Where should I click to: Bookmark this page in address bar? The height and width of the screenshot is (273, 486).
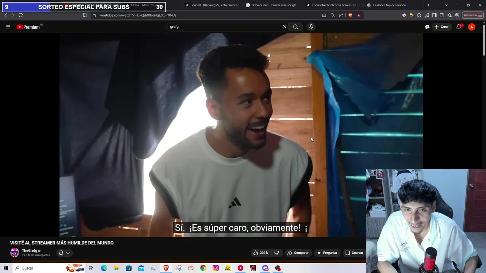(x=85, y=15)
